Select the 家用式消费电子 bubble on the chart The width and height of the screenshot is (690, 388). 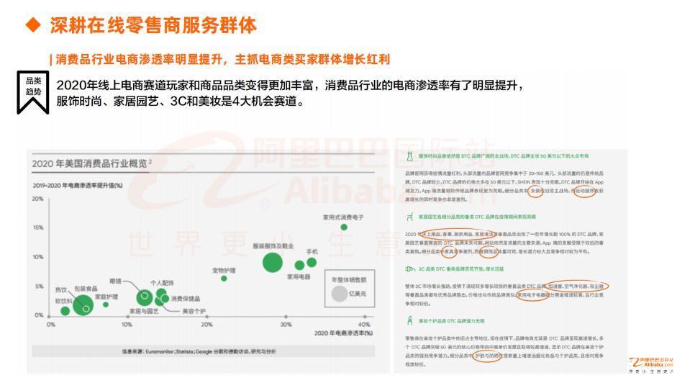coord(344,227)
